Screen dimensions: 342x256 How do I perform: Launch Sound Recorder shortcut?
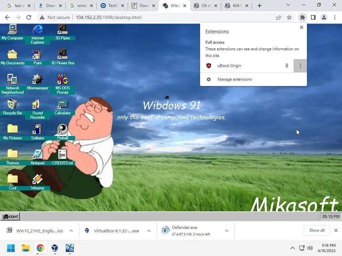click(x=37, y=109)
